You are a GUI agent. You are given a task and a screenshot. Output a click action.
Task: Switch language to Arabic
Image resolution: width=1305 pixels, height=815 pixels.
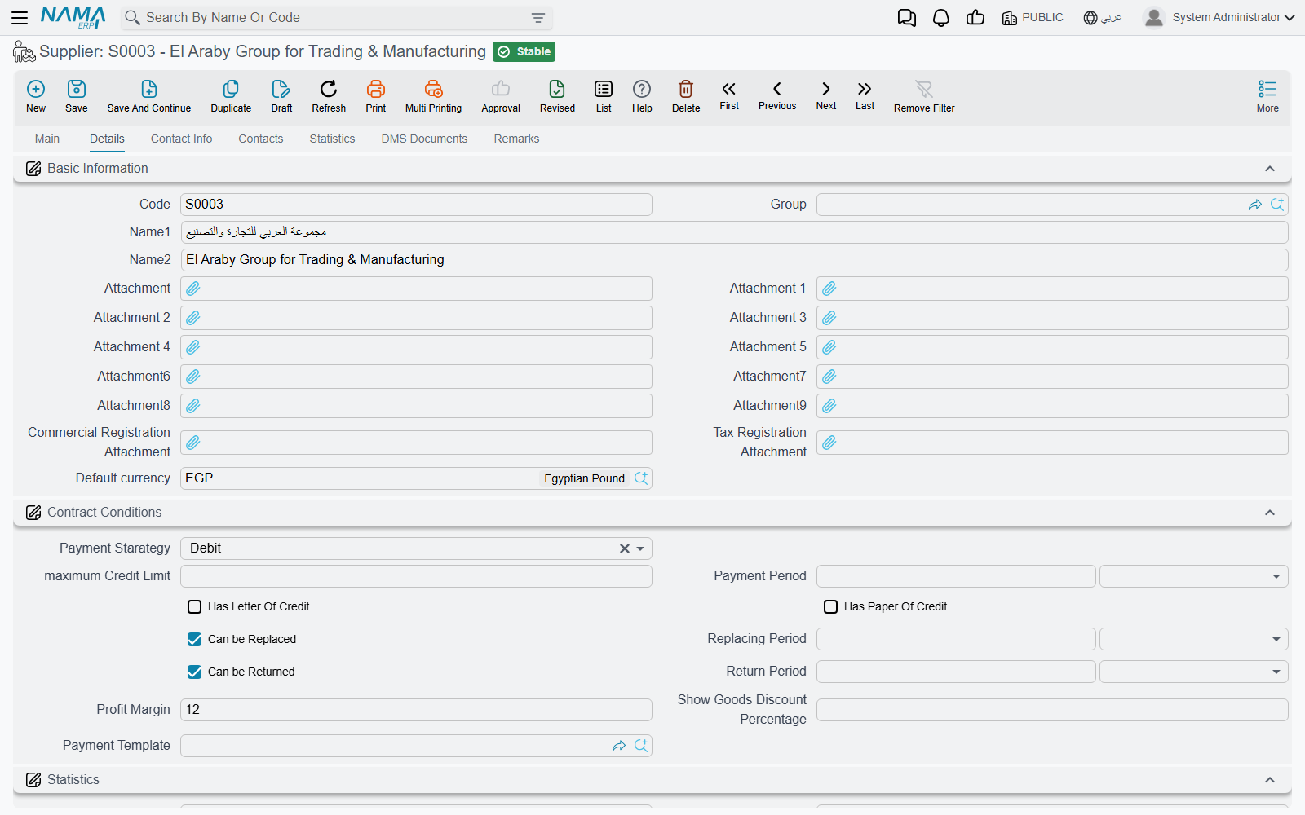pos(1103,17)
